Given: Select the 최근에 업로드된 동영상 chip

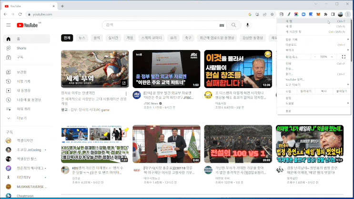Looking at the screenshot, I should (217, 38).
